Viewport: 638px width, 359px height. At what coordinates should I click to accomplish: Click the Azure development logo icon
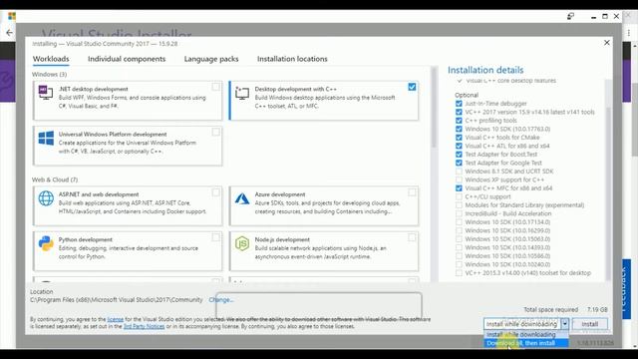[x=242, y=198]
